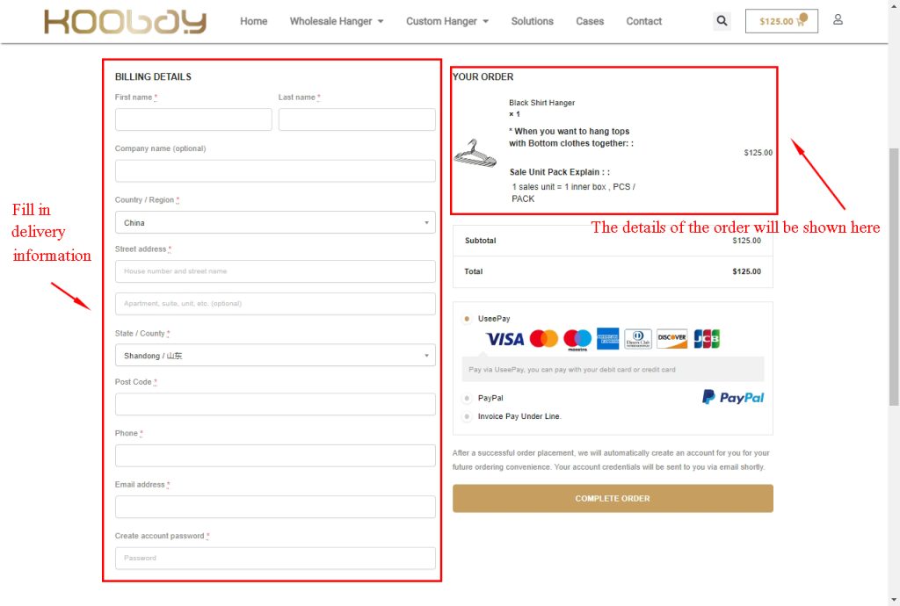Expand the Wholesale Hanger menu
The height and width of the screenshot is (606, 900).
click(337, 21)
